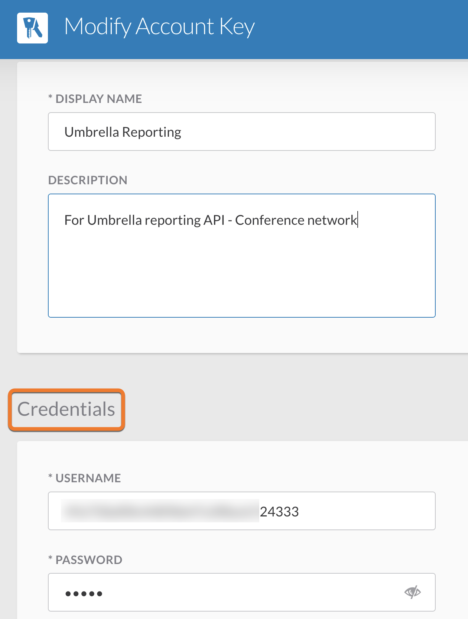
Task: Click inside the Description text area
Action: [241, 256]
